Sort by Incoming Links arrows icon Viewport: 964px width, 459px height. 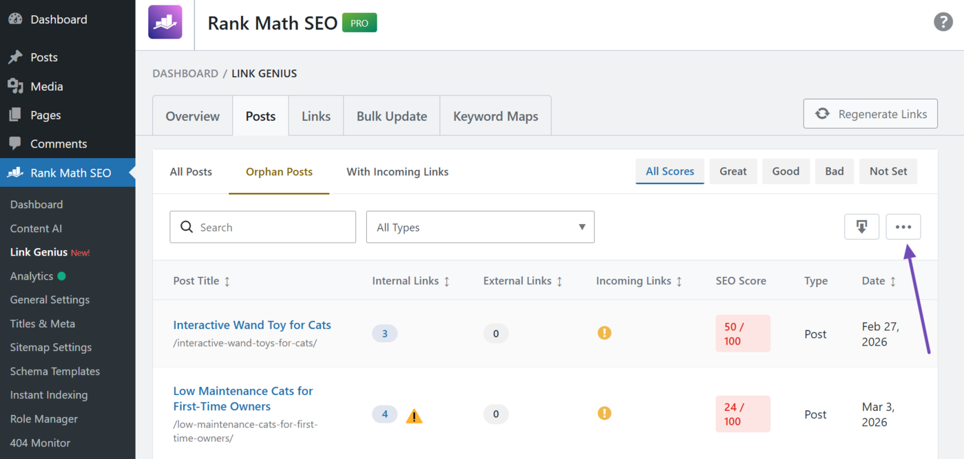click(680, 281)
